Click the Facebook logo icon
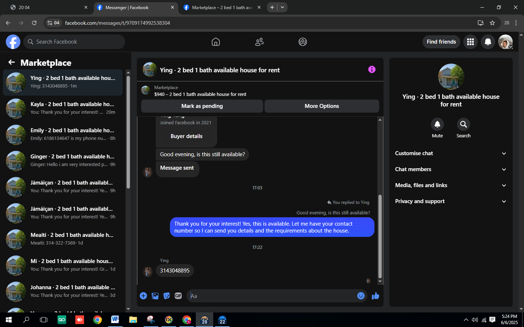 (x=13, y=42)
